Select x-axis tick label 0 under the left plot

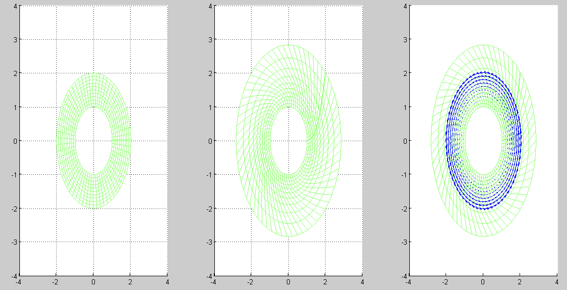(x=93, y=281)
